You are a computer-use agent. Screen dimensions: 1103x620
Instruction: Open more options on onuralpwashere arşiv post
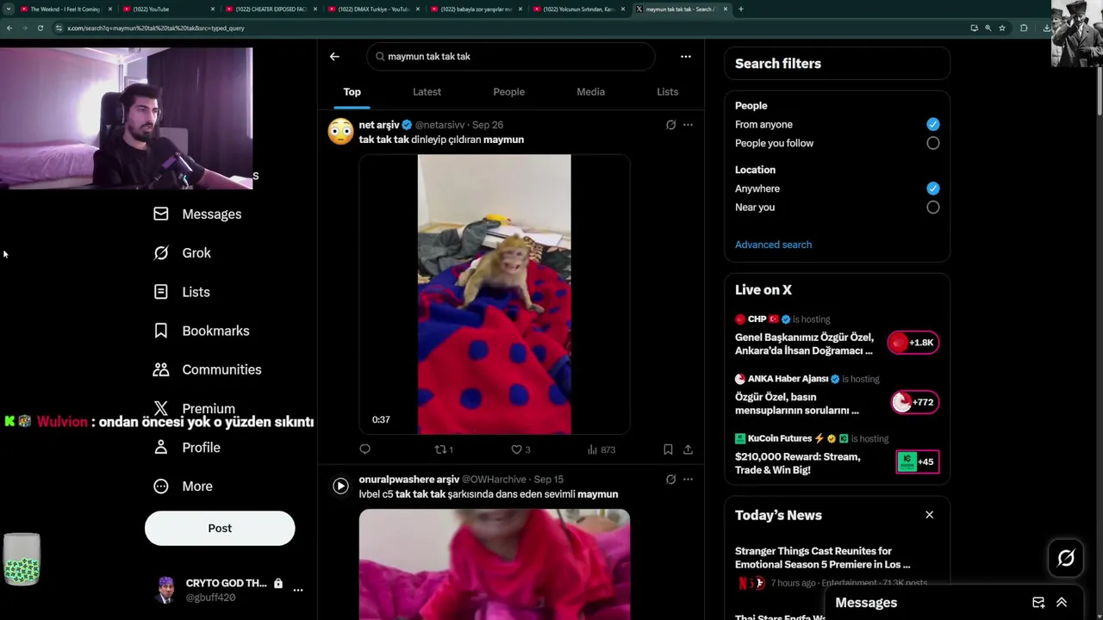pyautogui.click(x=688, y=480)
